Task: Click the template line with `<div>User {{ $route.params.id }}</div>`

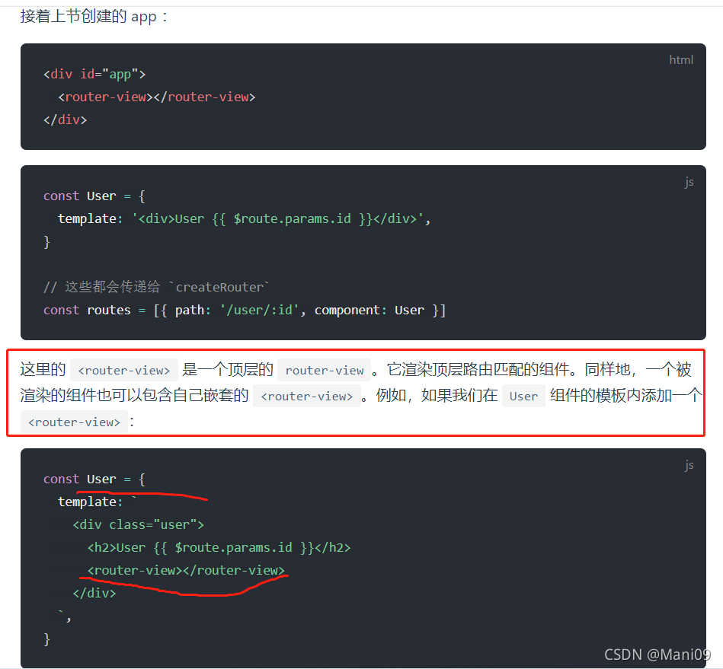Action: tap(244, 218)
